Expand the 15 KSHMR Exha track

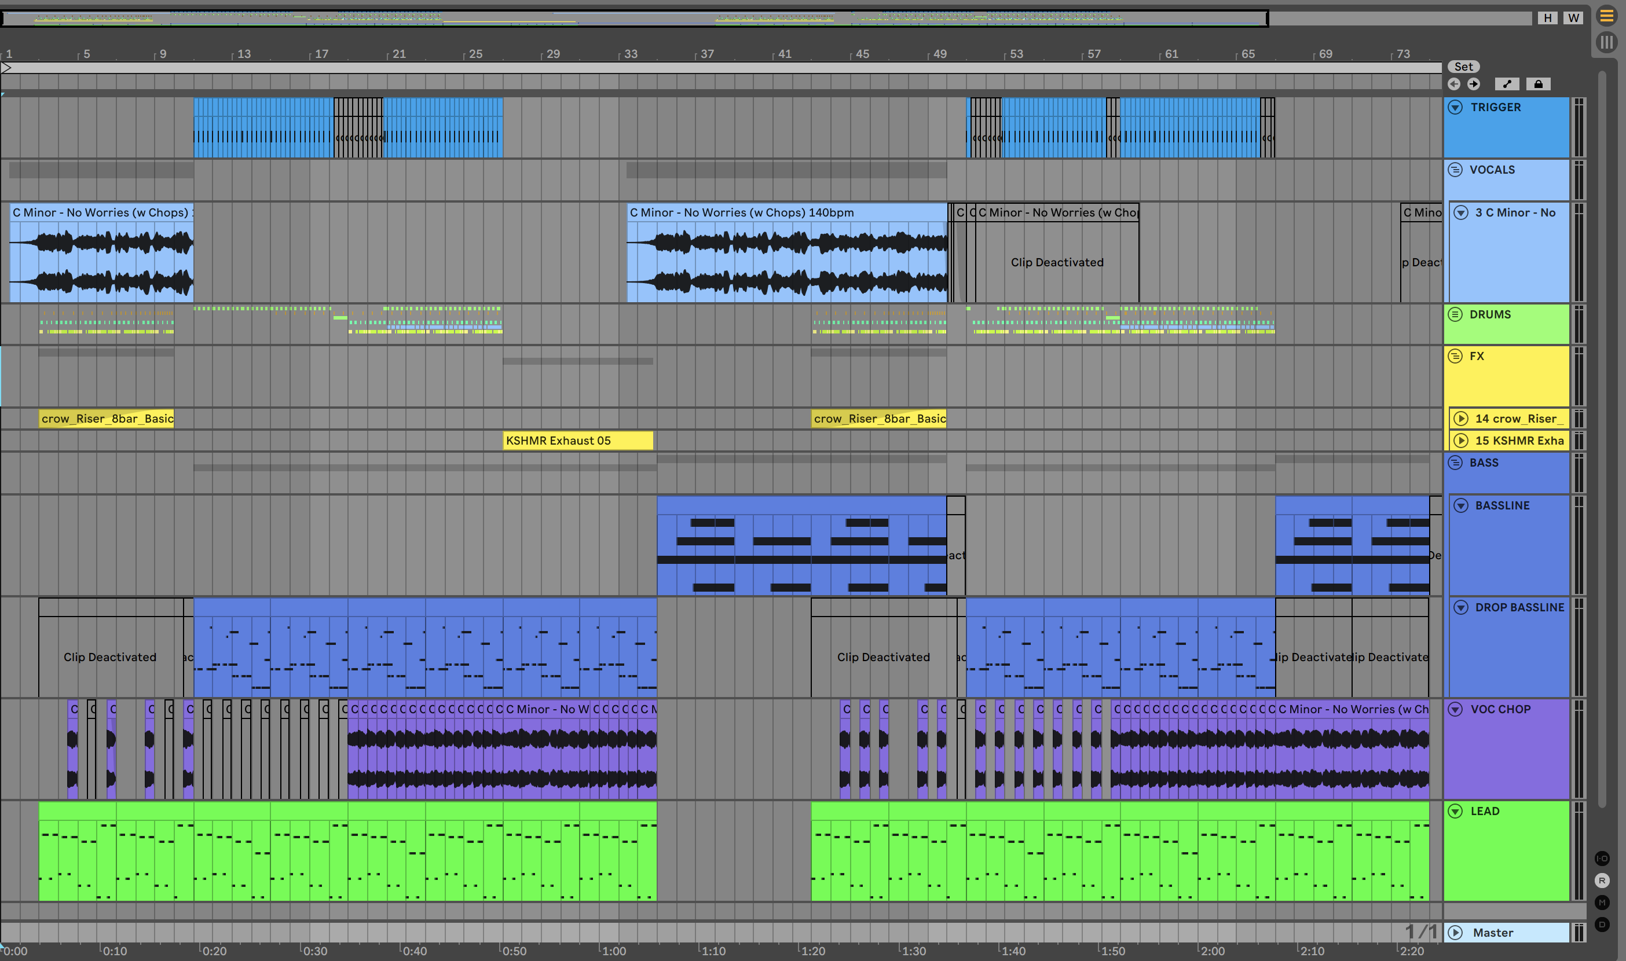(x=1461, y=441)
